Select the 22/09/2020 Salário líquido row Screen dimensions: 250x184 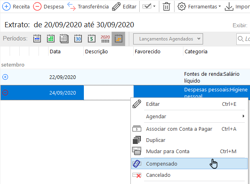point(120,77)
